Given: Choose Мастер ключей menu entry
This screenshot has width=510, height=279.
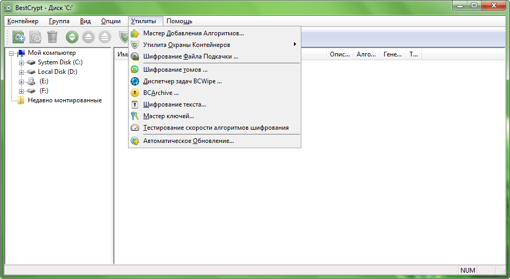Looking at the screenshot, I should pyautogui.click(x=214, y=116).
